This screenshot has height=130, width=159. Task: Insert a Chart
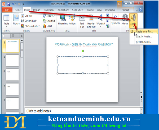point(47,26)
